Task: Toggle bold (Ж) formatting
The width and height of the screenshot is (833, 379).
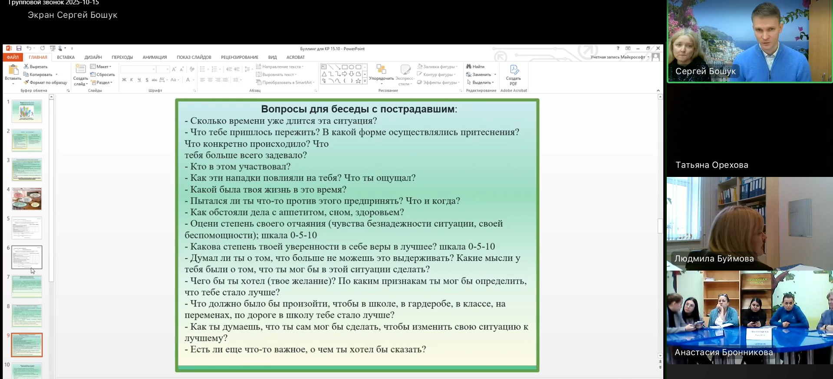Action: [124, 80]
